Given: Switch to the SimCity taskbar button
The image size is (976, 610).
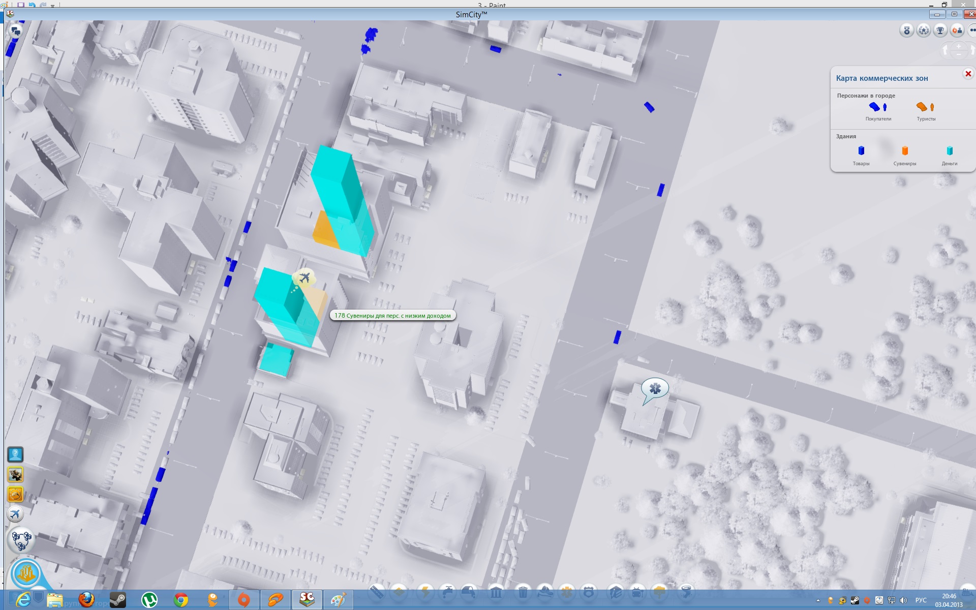Looking at the screenshot, I should (x=307, y=600).
